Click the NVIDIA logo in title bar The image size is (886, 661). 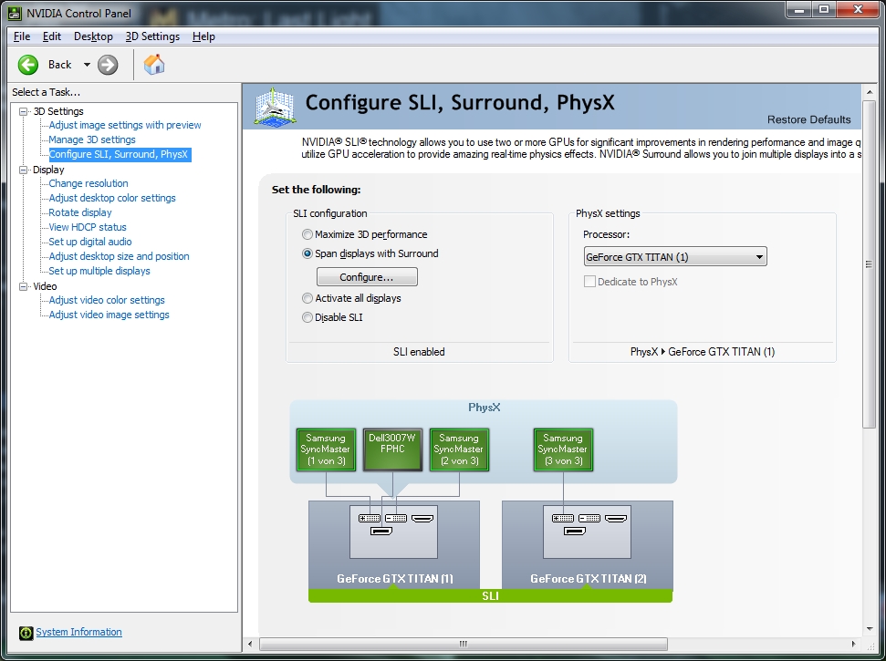[15, 13]
